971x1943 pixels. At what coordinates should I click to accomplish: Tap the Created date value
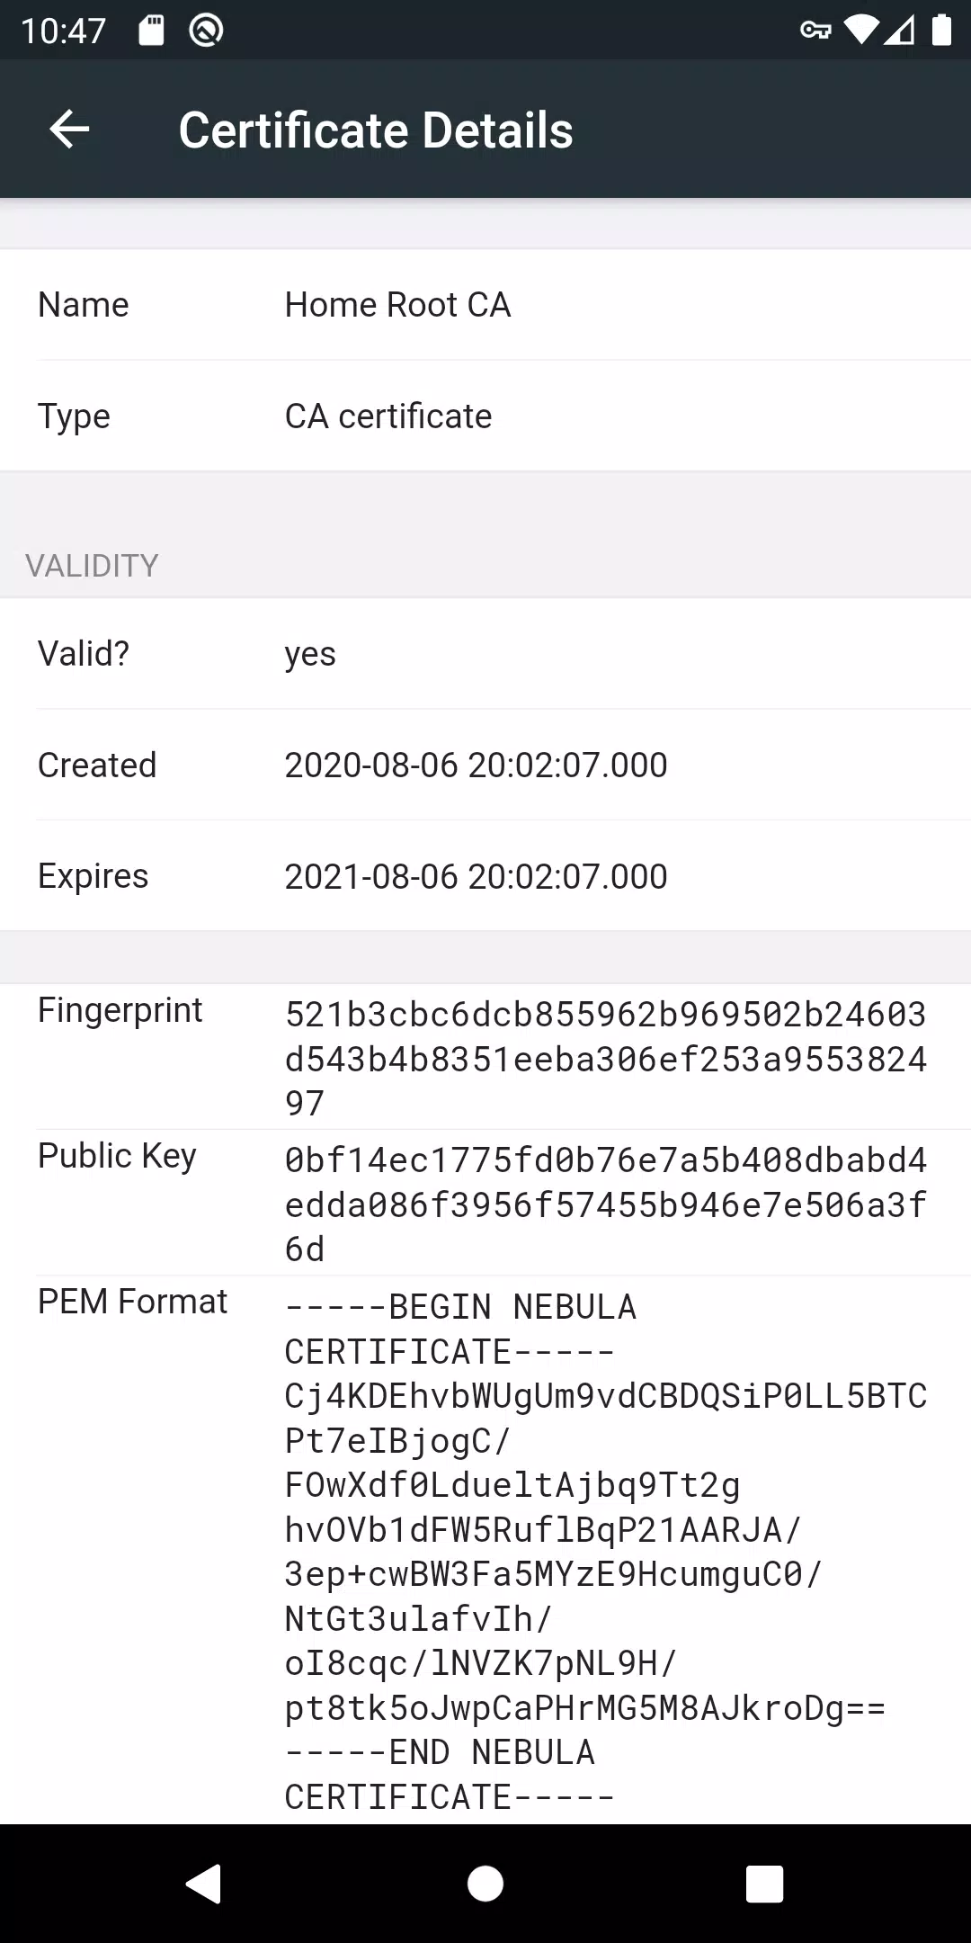tap(476, 766)
